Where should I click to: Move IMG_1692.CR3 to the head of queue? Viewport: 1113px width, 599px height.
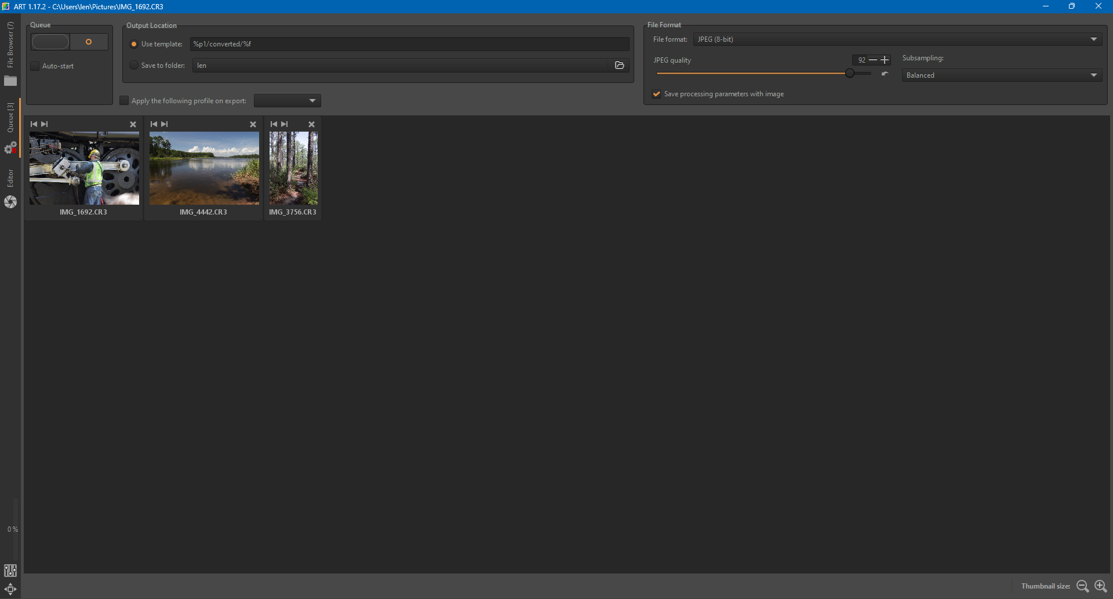[34, 124]
